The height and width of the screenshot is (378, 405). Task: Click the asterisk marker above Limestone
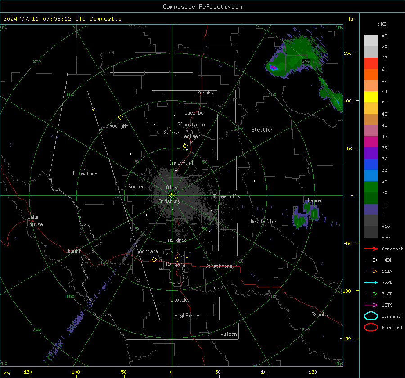pyautogui.click(x=85, y=169)
